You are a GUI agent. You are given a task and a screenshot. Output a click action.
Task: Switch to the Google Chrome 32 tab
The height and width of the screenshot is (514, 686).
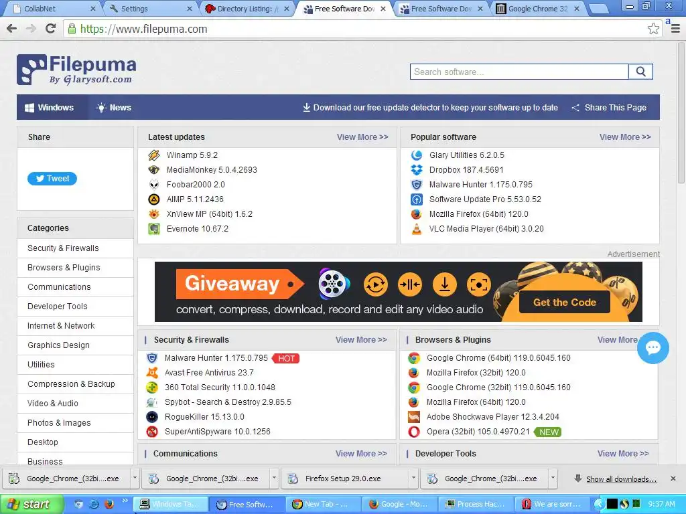tap(538, 9)
